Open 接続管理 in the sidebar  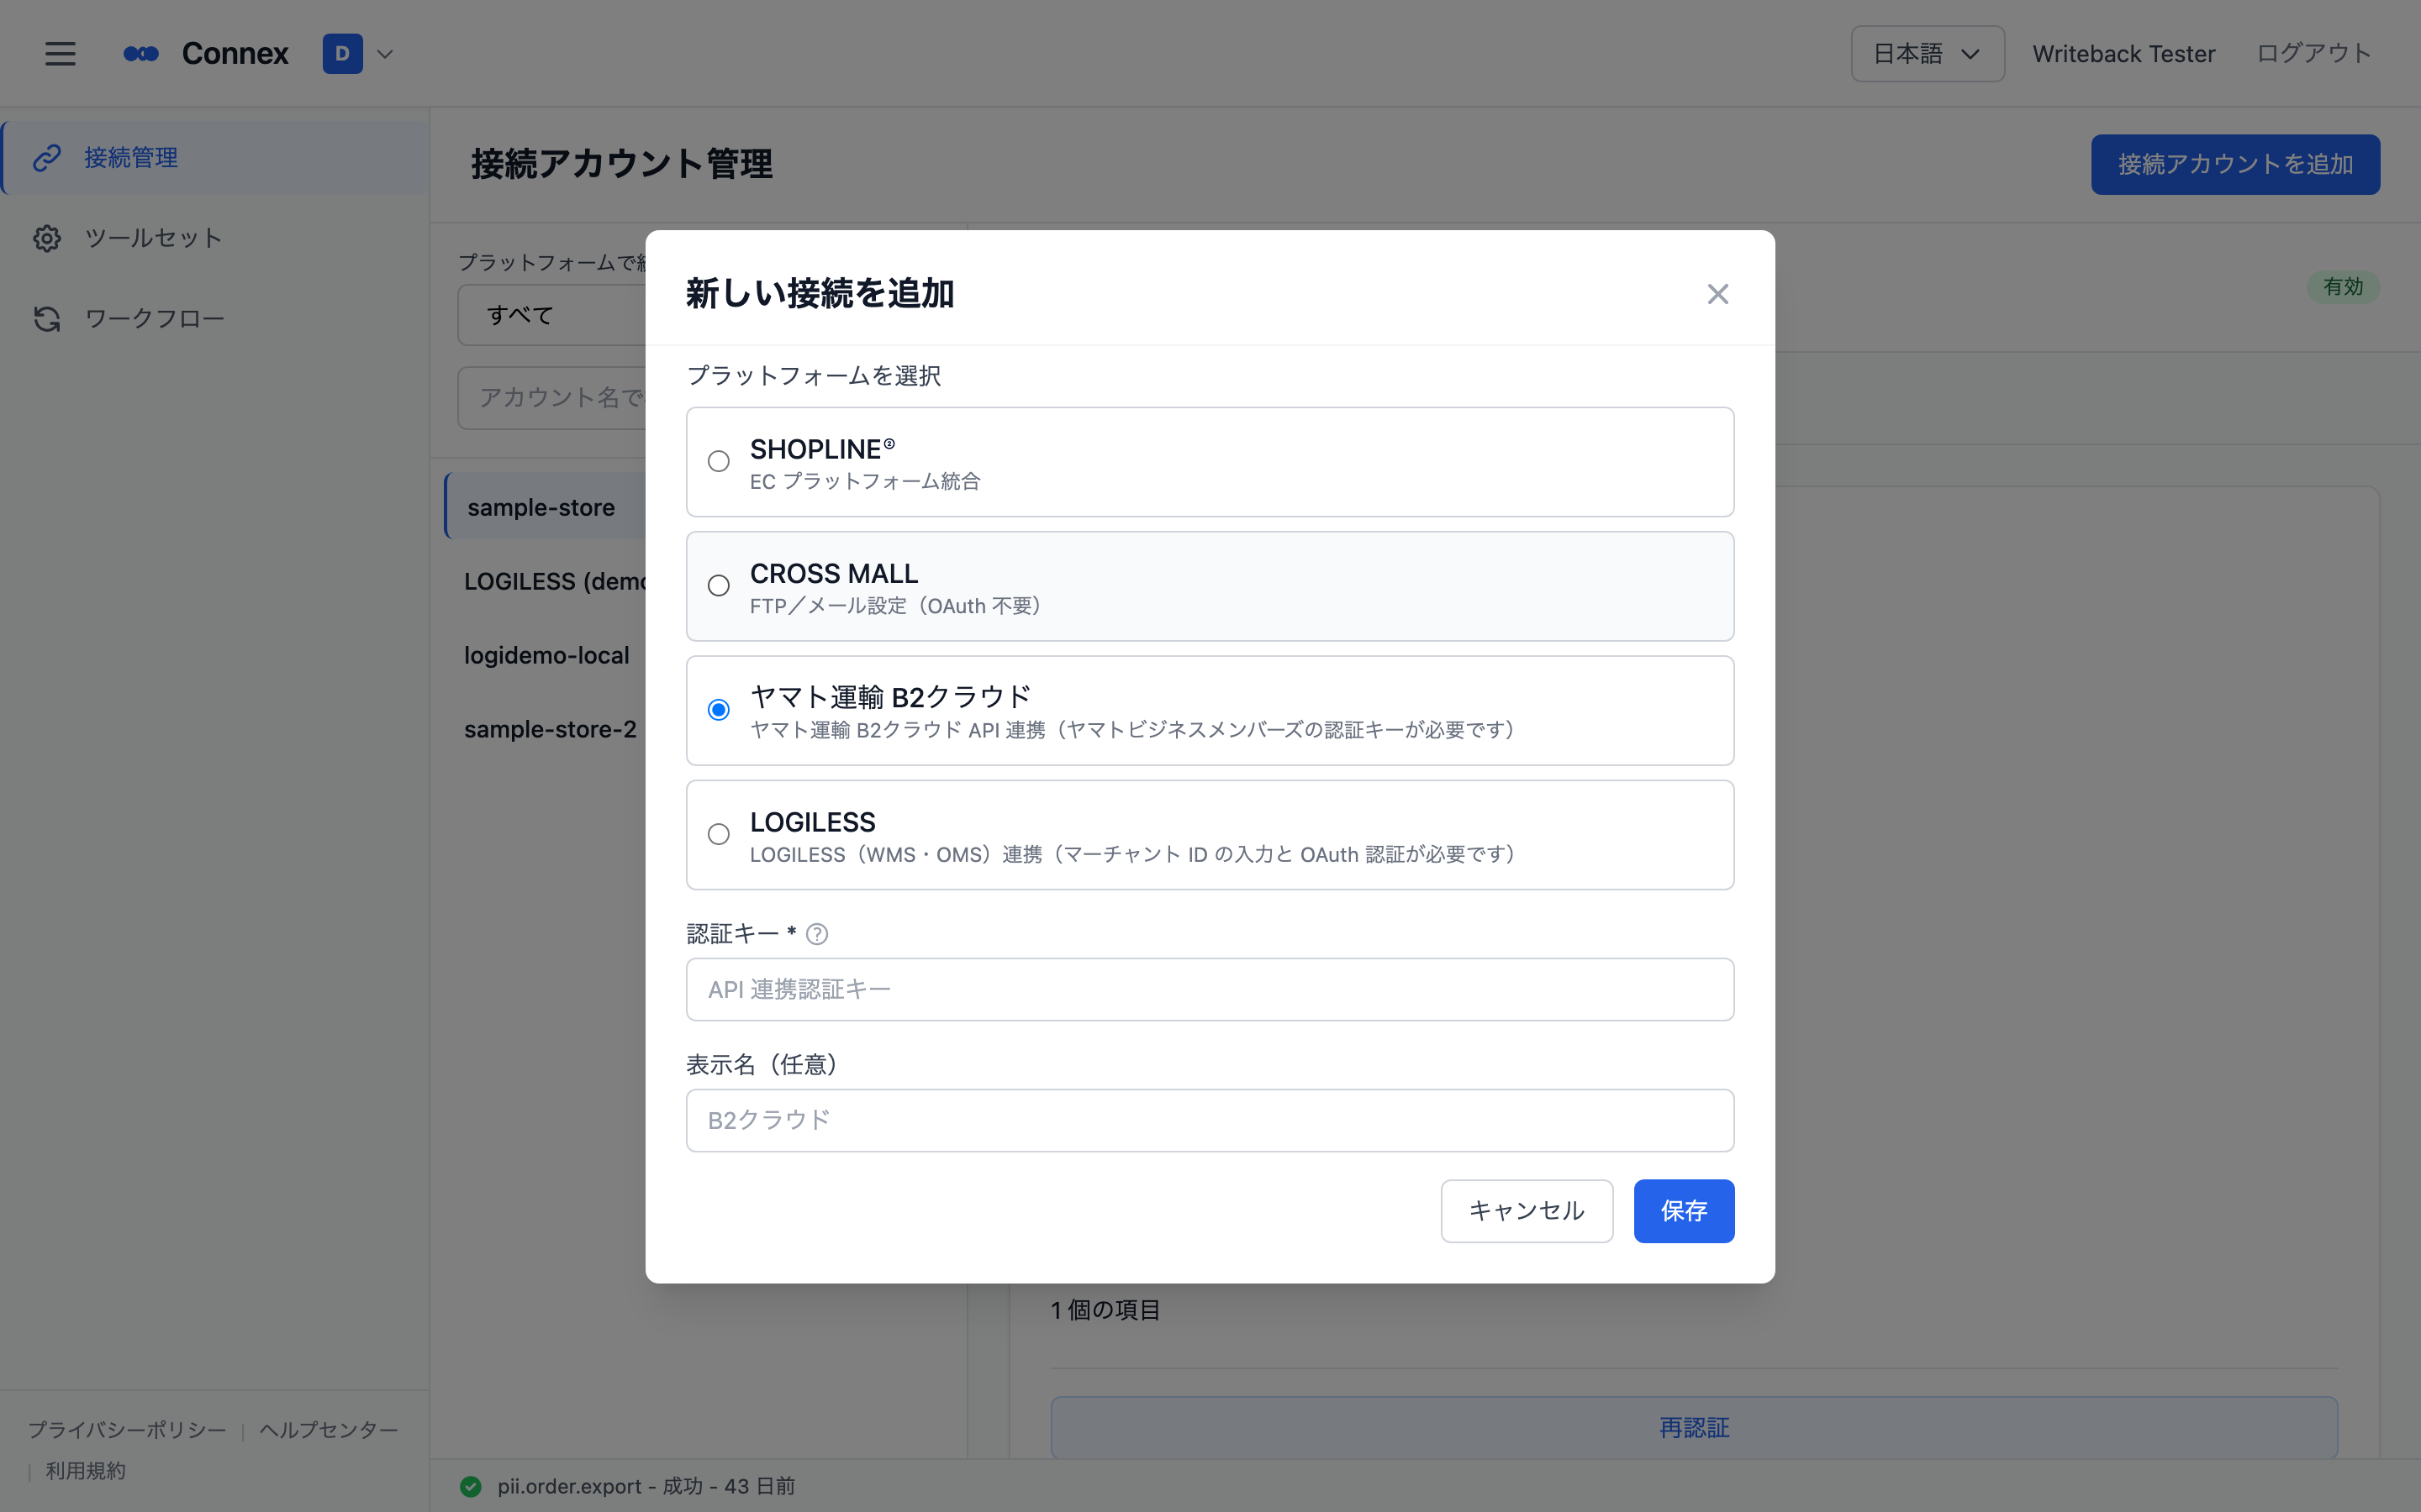pos(215,158)
